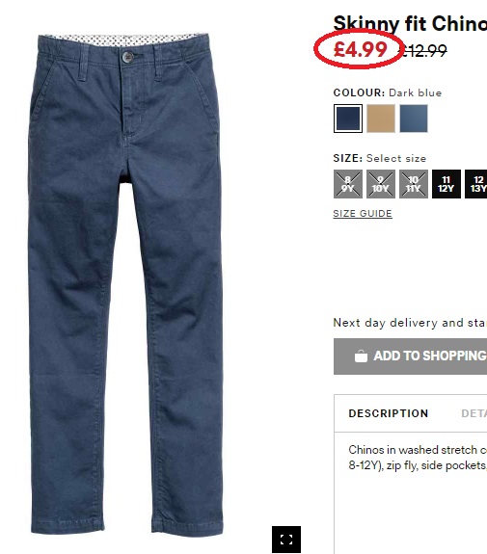The width and height of the screenshot is (487, 554).
Task: Open fullscreen image view icon
Action: pos(286,540)
